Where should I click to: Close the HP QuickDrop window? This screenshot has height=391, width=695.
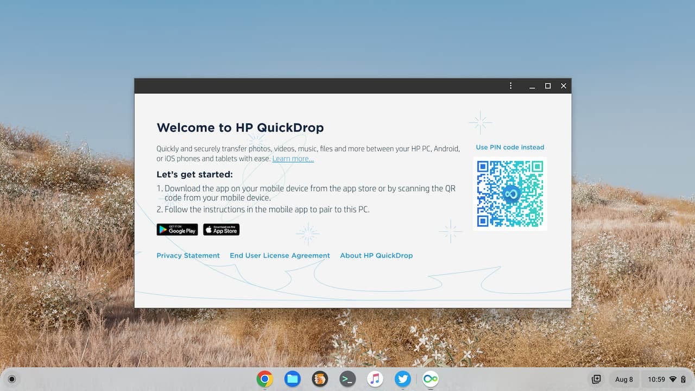tap(564, 86)
